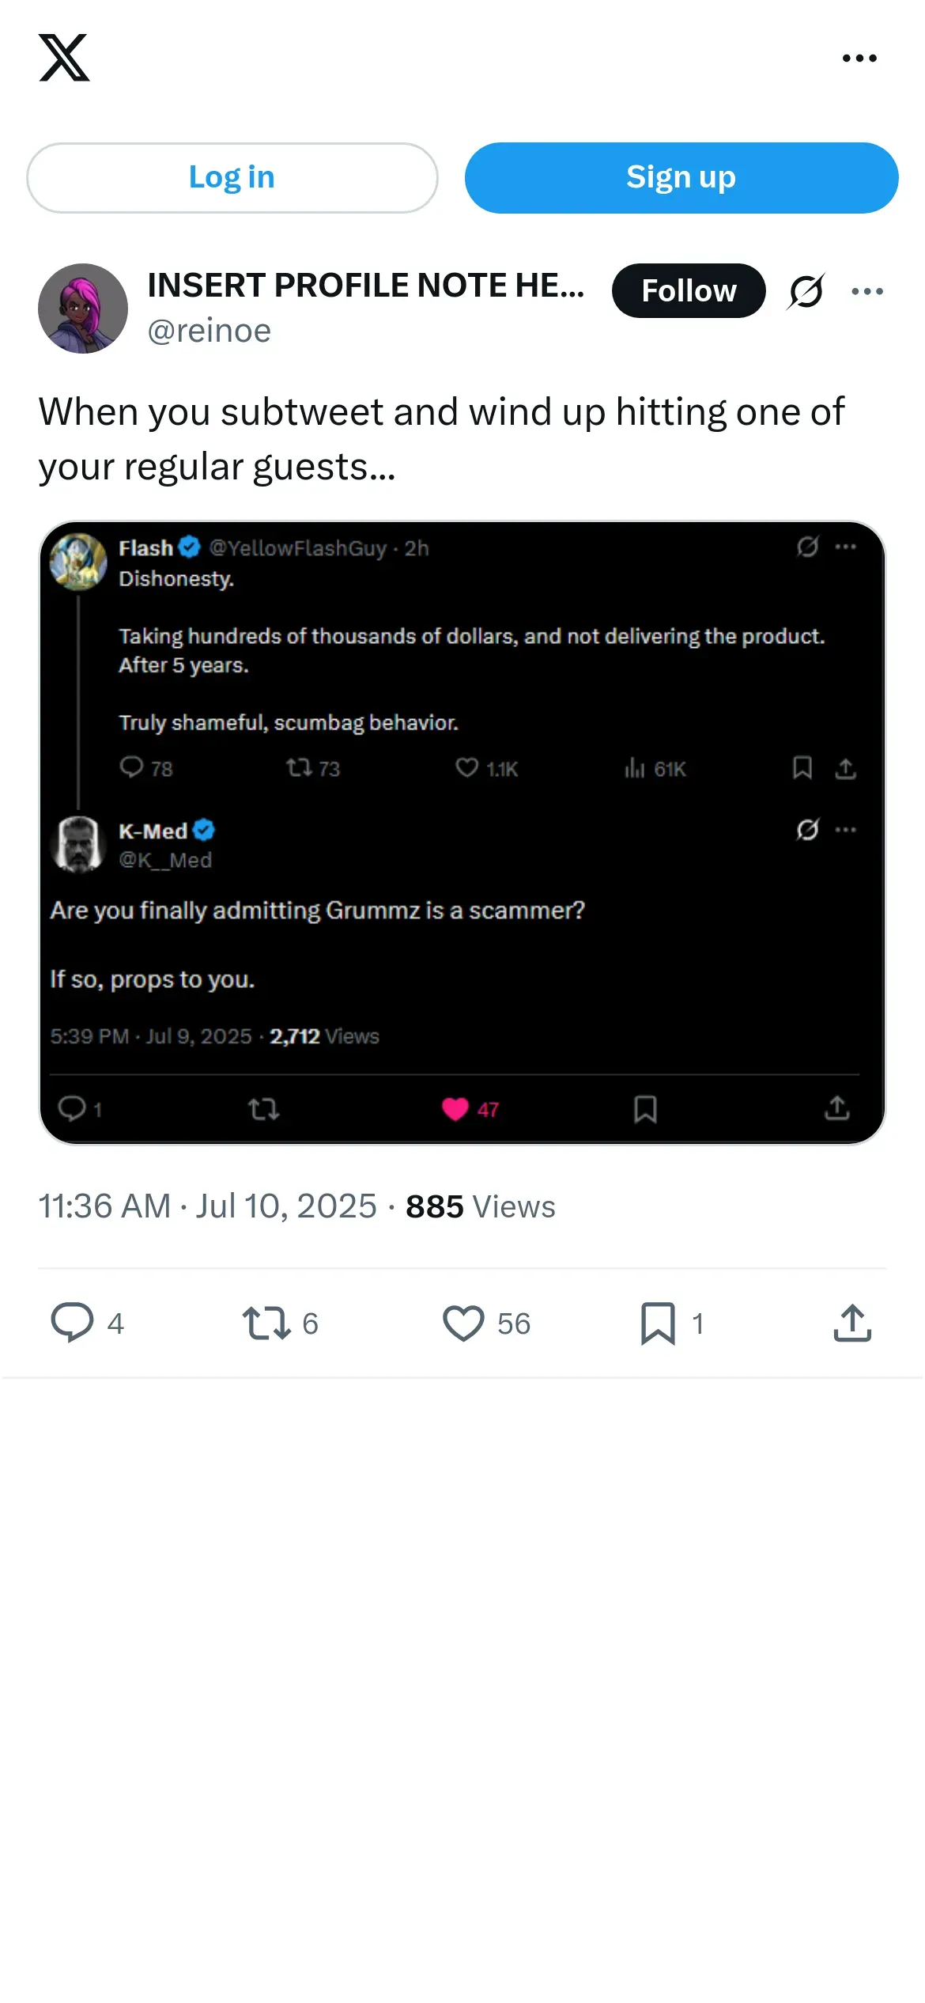925x2003 pixels.
Task: Like the post with 56 likes
Action: pos(463,1323)
